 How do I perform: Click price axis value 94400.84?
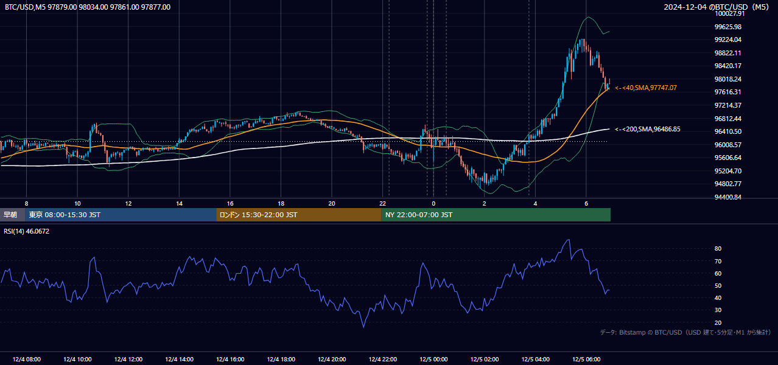(x=728, y=197)
